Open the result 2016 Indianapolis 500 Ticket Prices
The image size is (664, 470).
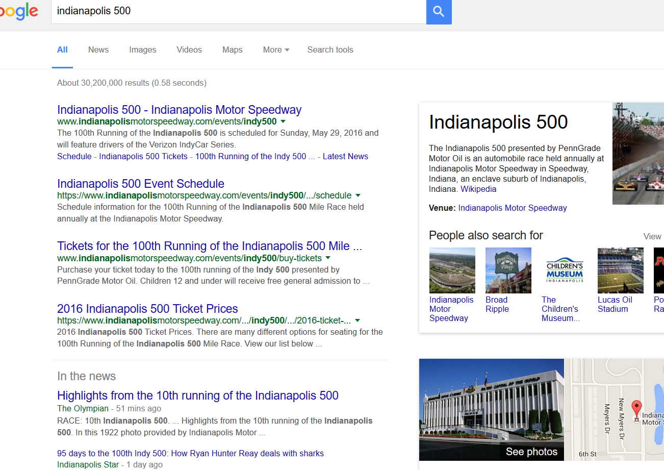click(147, 309)
